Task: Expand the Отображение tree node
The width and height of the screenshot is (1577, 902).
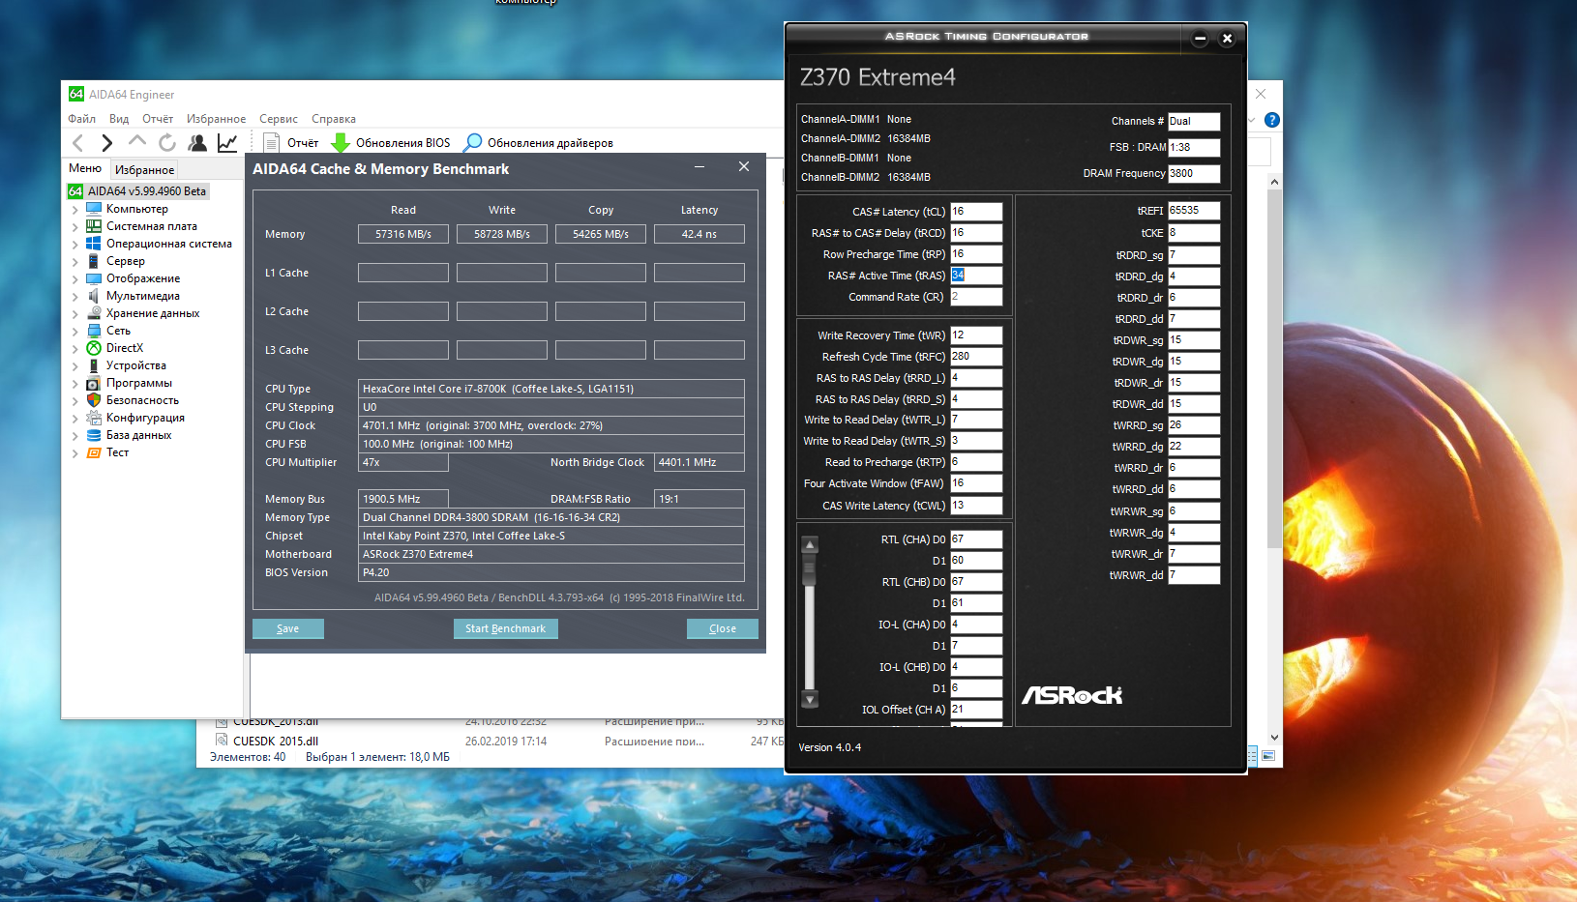Action: (x=74, y=279)
